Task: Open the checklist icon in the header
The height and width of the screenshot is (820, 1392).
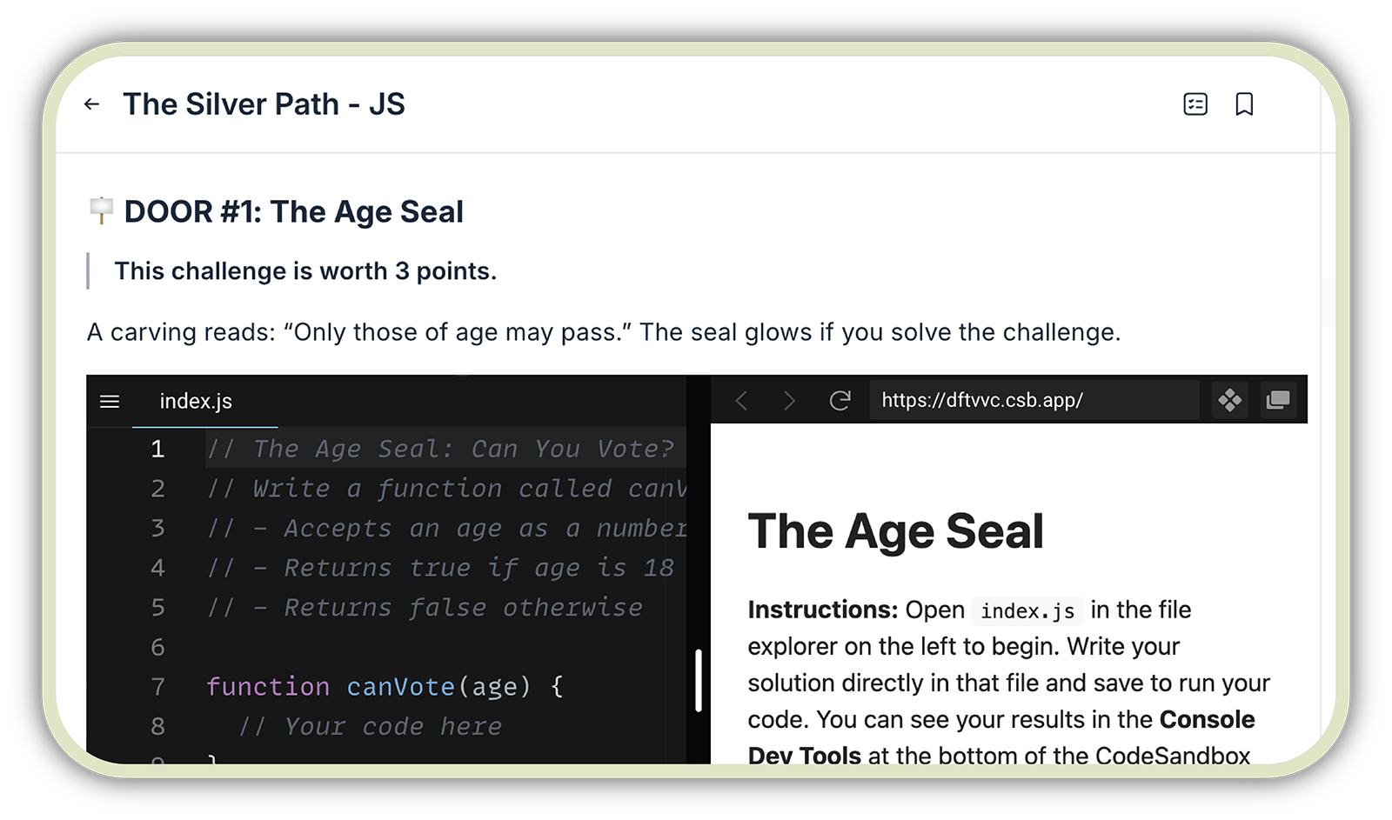Action: coord(1195,104)
